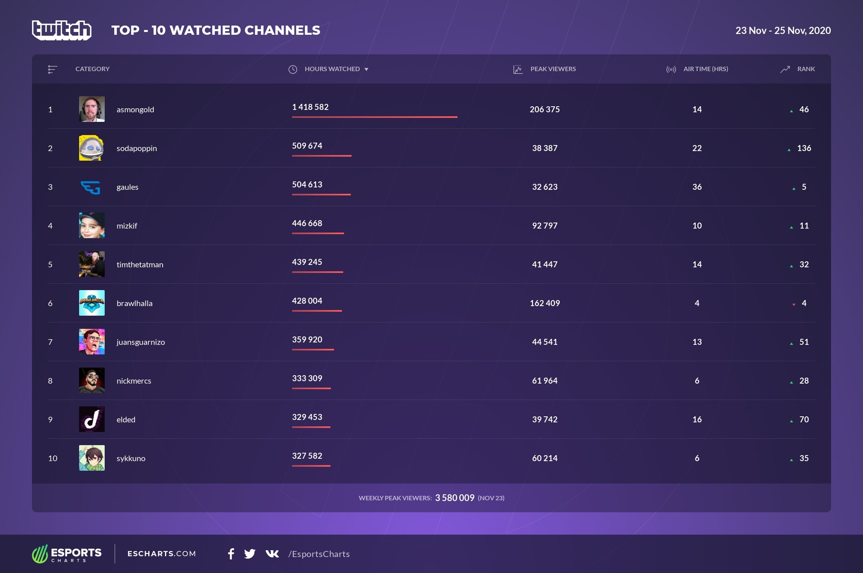The height and width of the screenshot is (573, 863).
Task: Open elded's avatar thumbnail
Action: tap(92, 419)
